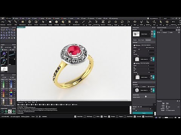Open the objects filter dropdown in Objects panel
The height and width of the screenshot is (135, 181).
click(8, 47)
